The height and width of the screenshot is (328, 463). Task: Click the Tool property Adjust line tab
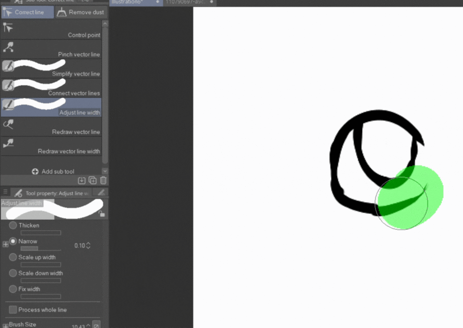(x=52, y=193)
